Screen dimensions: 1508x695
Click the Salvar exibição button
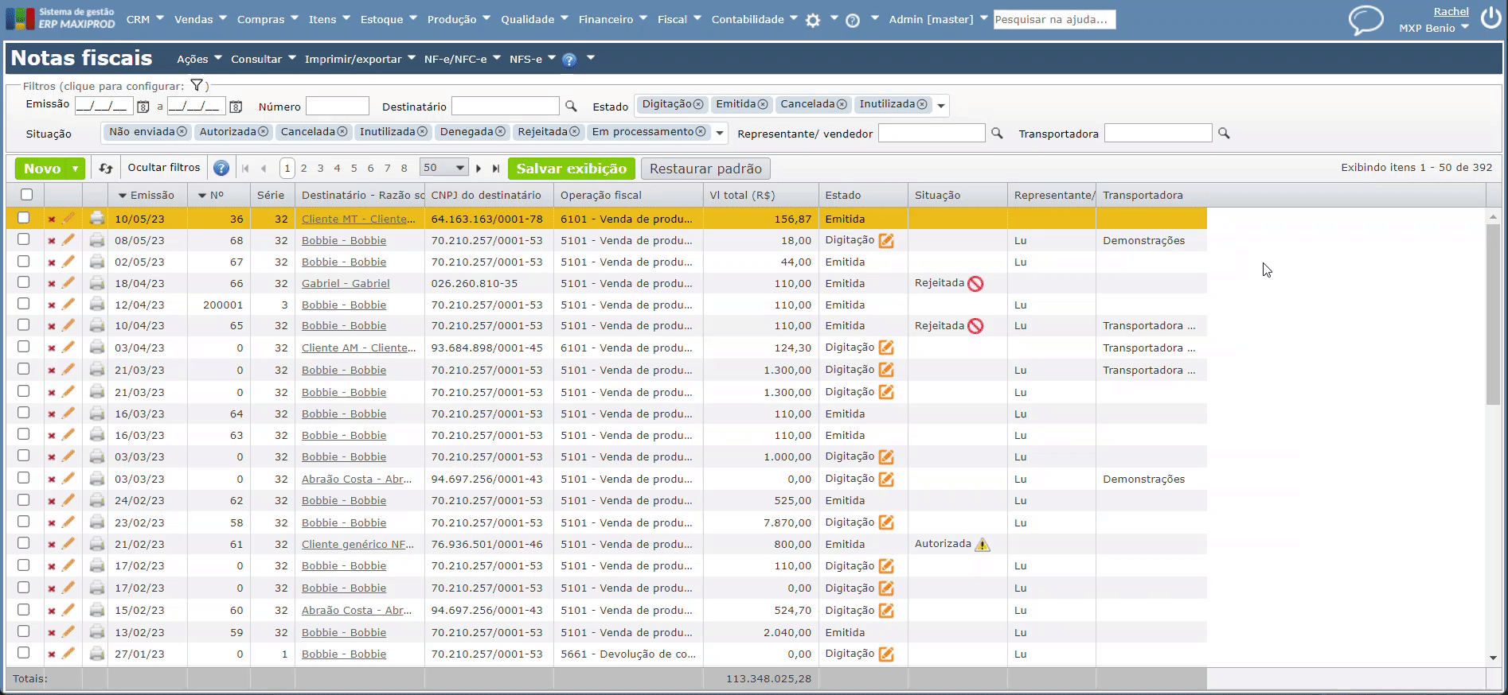[572, 169]
